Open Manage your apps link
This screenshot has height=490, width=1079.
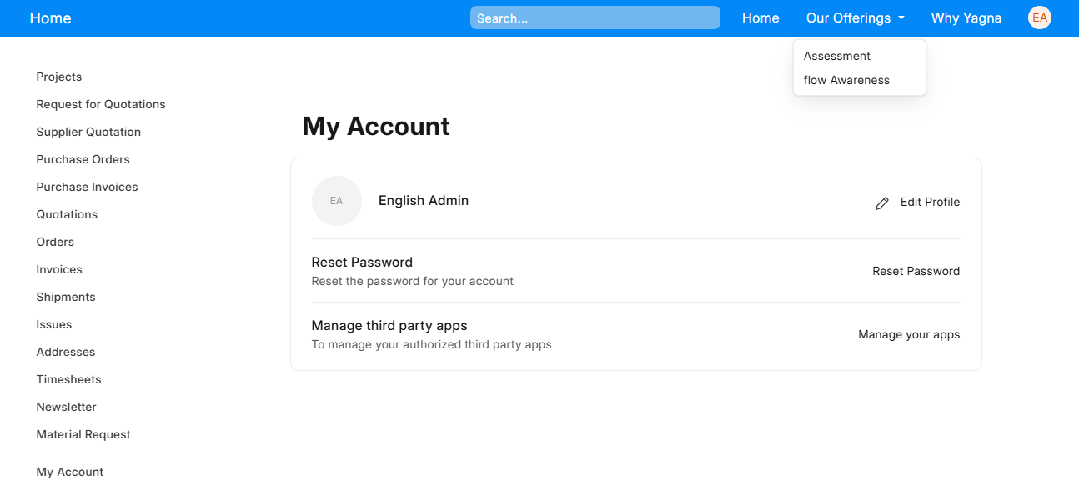click(x=909, y=334)
